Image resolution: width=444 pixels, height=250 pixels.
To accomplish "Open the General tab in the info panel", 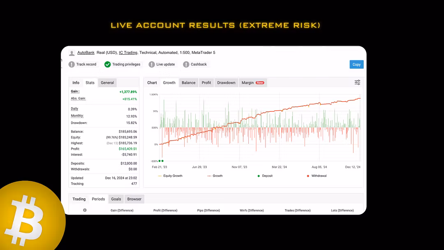I will [x=107, y=83].
